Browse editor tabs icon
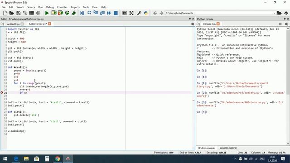 (2, 24)
